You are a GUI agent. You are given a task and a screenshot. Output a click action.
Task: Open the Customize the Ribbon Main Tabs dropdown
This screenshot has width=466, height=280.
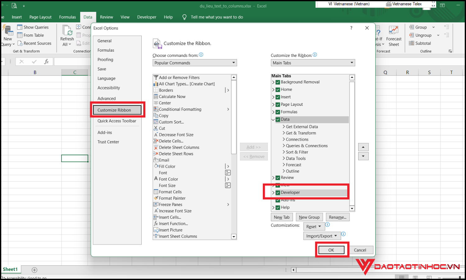point(313,63)
